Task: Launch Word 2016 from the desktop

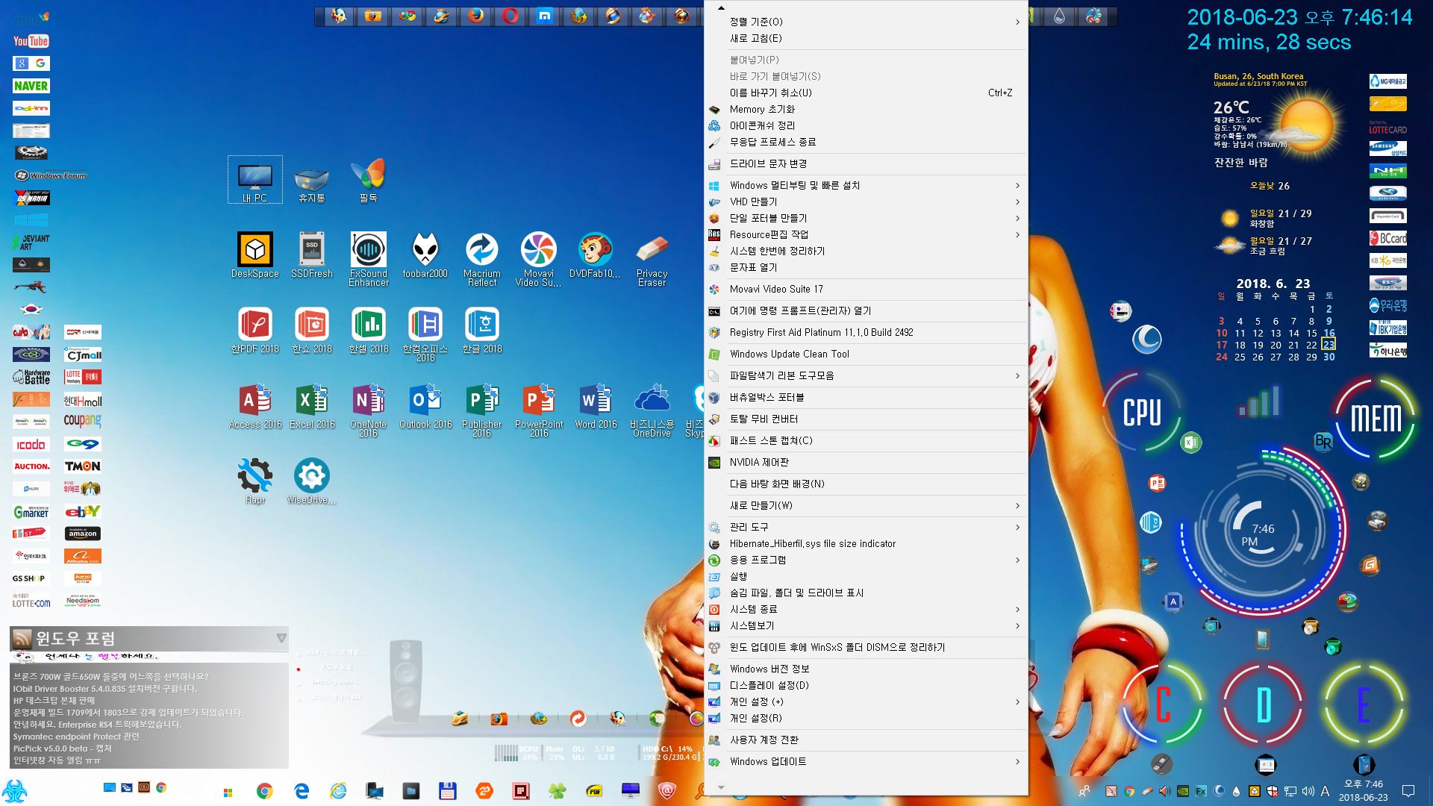Action: pos(596,405)
